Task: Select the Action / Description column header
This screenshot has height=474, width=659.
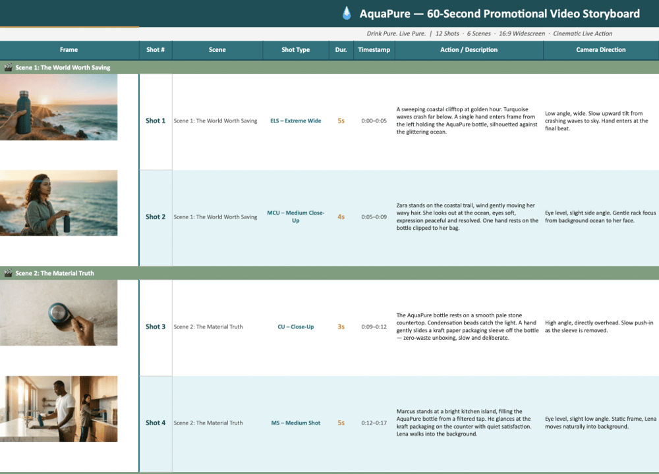Action: click(469, 50)
